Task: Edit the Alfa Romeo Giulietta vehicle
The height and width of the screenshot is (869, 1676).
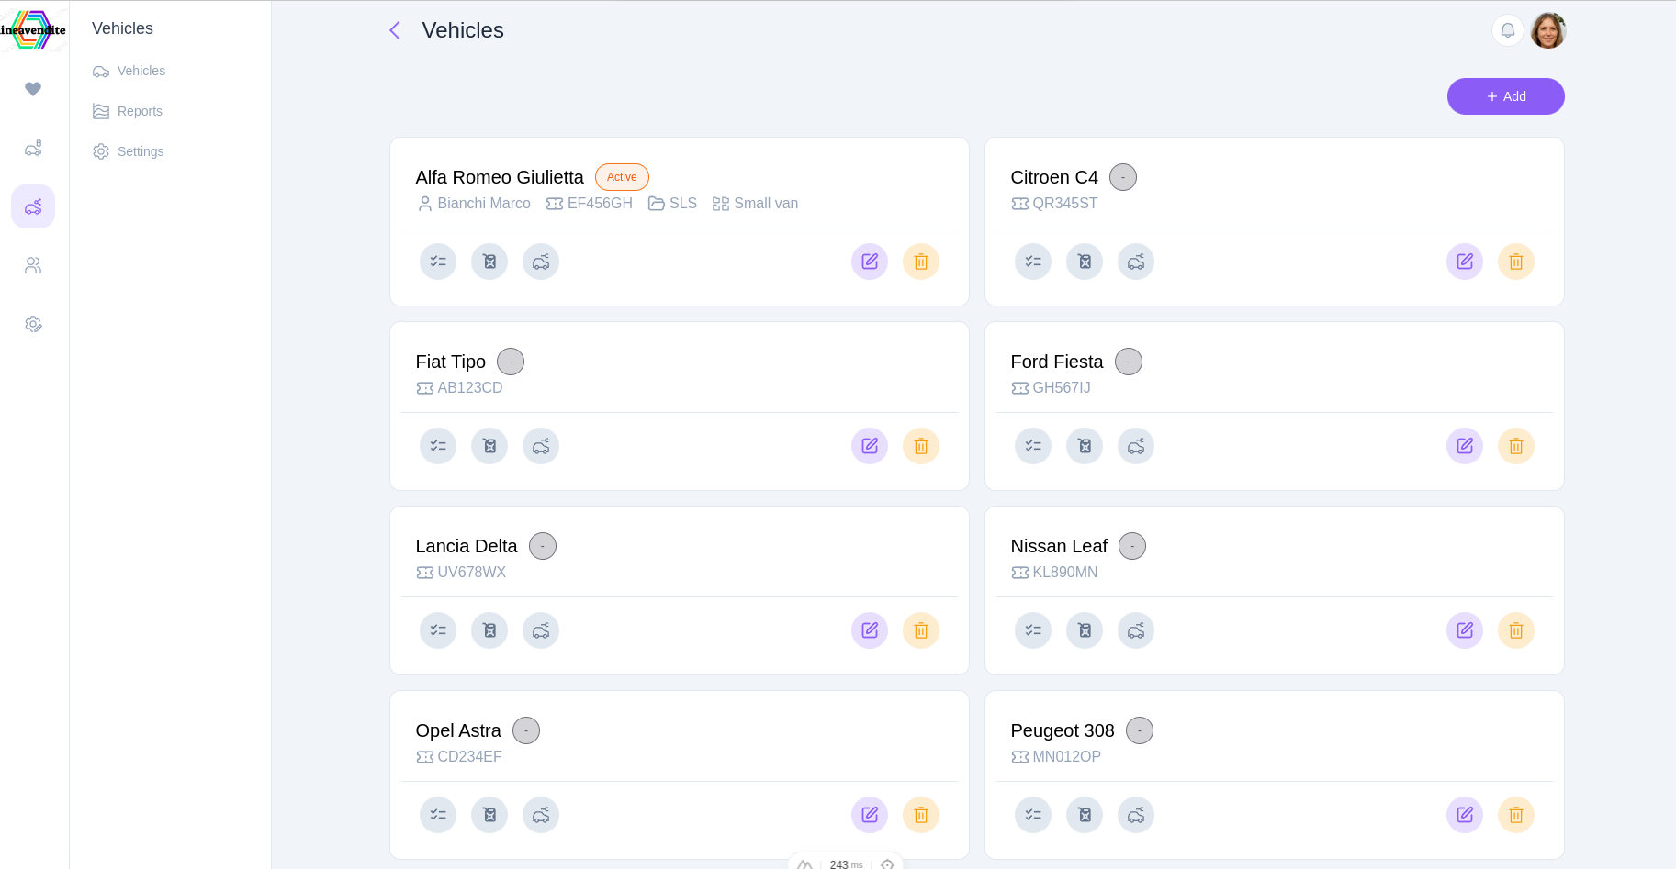Action: (x=870, y=262)
